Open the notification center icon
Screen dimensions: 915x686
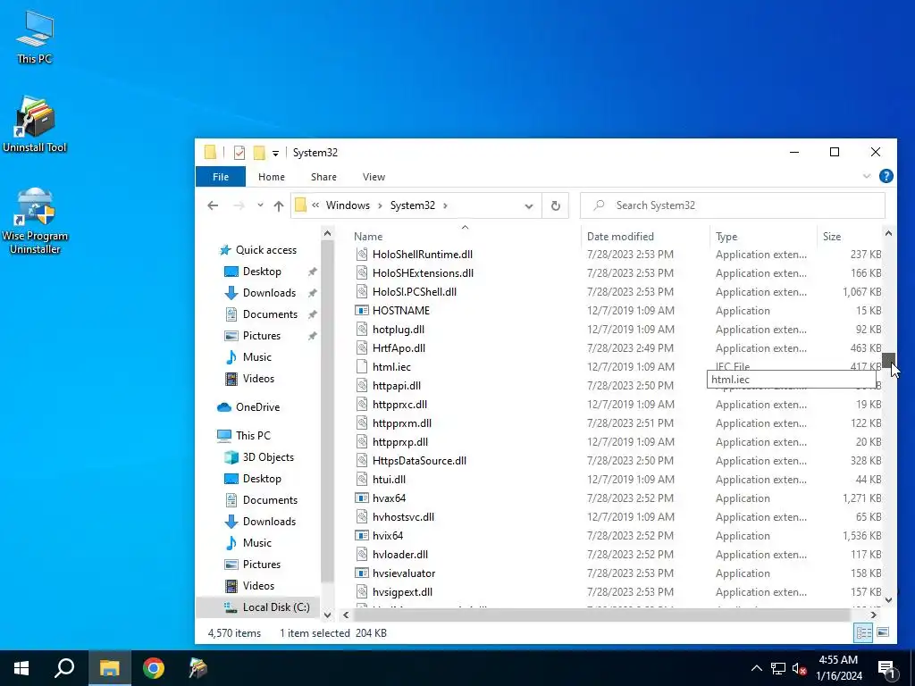[887, 668]
